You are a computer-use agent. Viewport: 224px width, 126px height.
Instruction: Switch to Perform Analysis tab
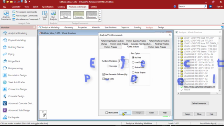[x=111, y=47]
